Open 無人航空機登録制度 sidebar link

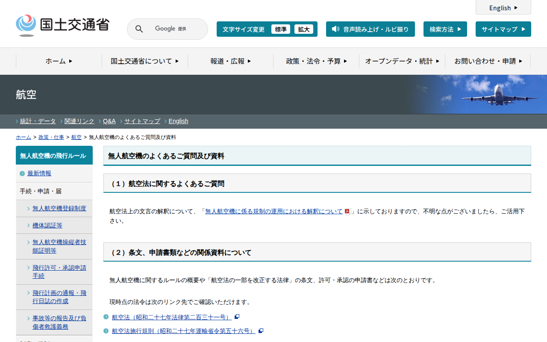point(59,208)
